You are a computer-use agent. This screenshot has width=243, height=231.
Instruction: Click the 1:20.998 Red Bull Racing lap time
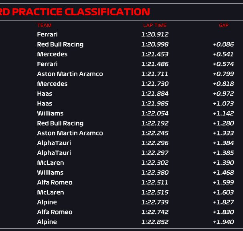[x=155, y=45]
